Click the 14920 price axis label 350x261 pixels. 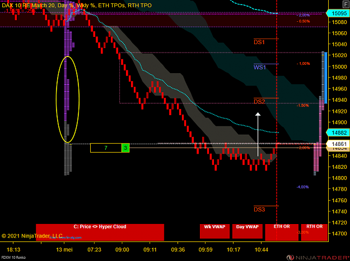click(339, 111)
